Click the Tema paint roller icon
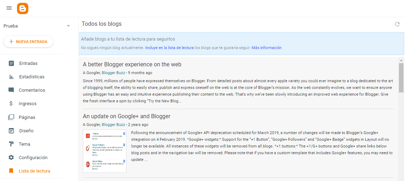Viewport: 406px width, 181px height. [11, 144]
